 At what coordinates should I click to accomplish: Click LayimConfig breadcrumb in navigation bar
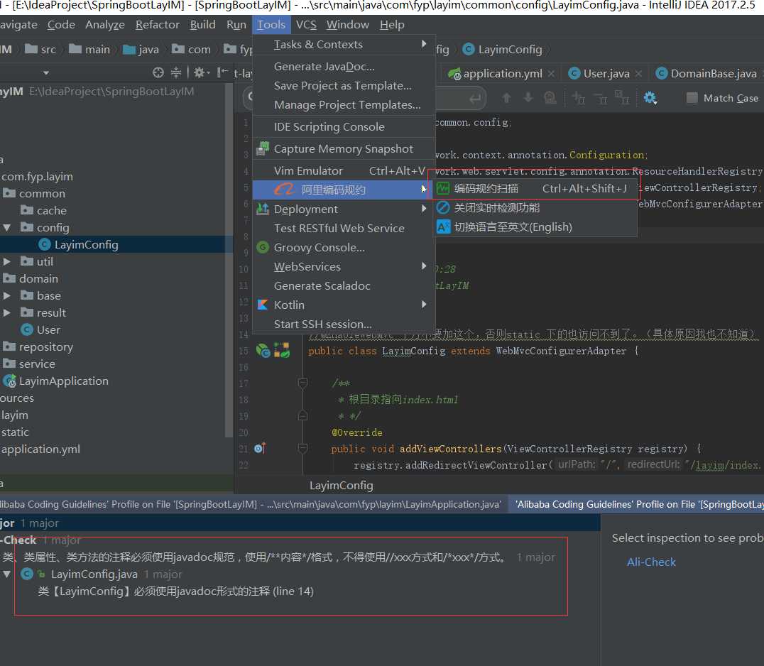pyautogui.click(x=502, y=49)
